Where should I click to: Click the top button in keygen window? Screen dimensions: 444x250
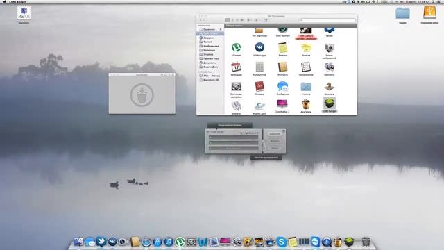coord(275,134)
